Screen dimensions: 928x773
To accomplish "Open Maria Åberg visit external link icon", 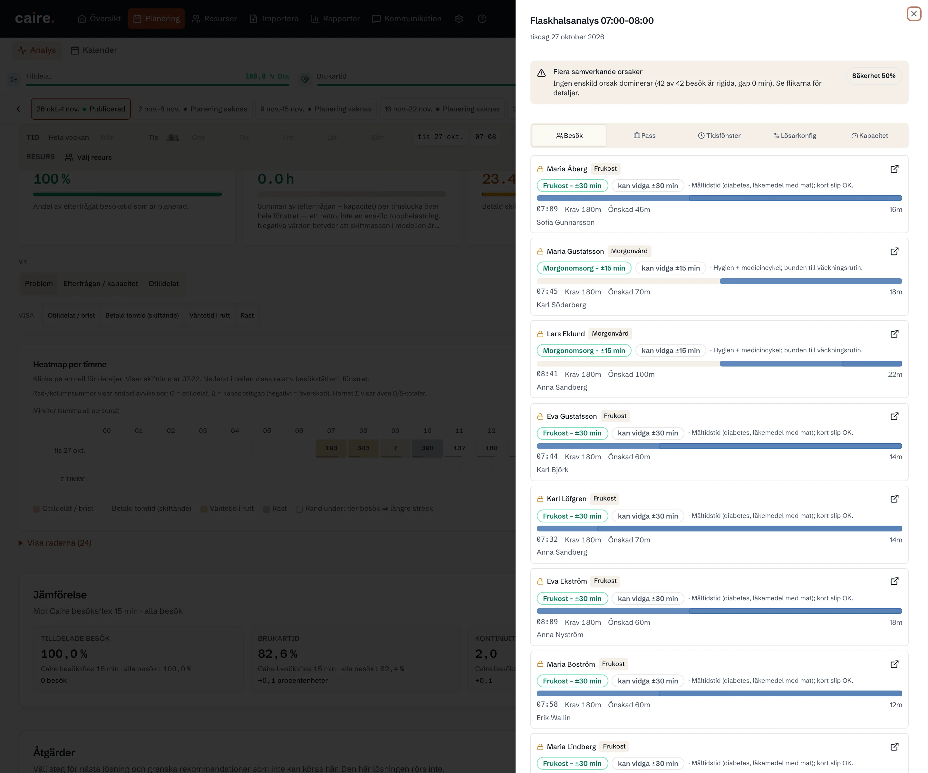I will point(894,169).
